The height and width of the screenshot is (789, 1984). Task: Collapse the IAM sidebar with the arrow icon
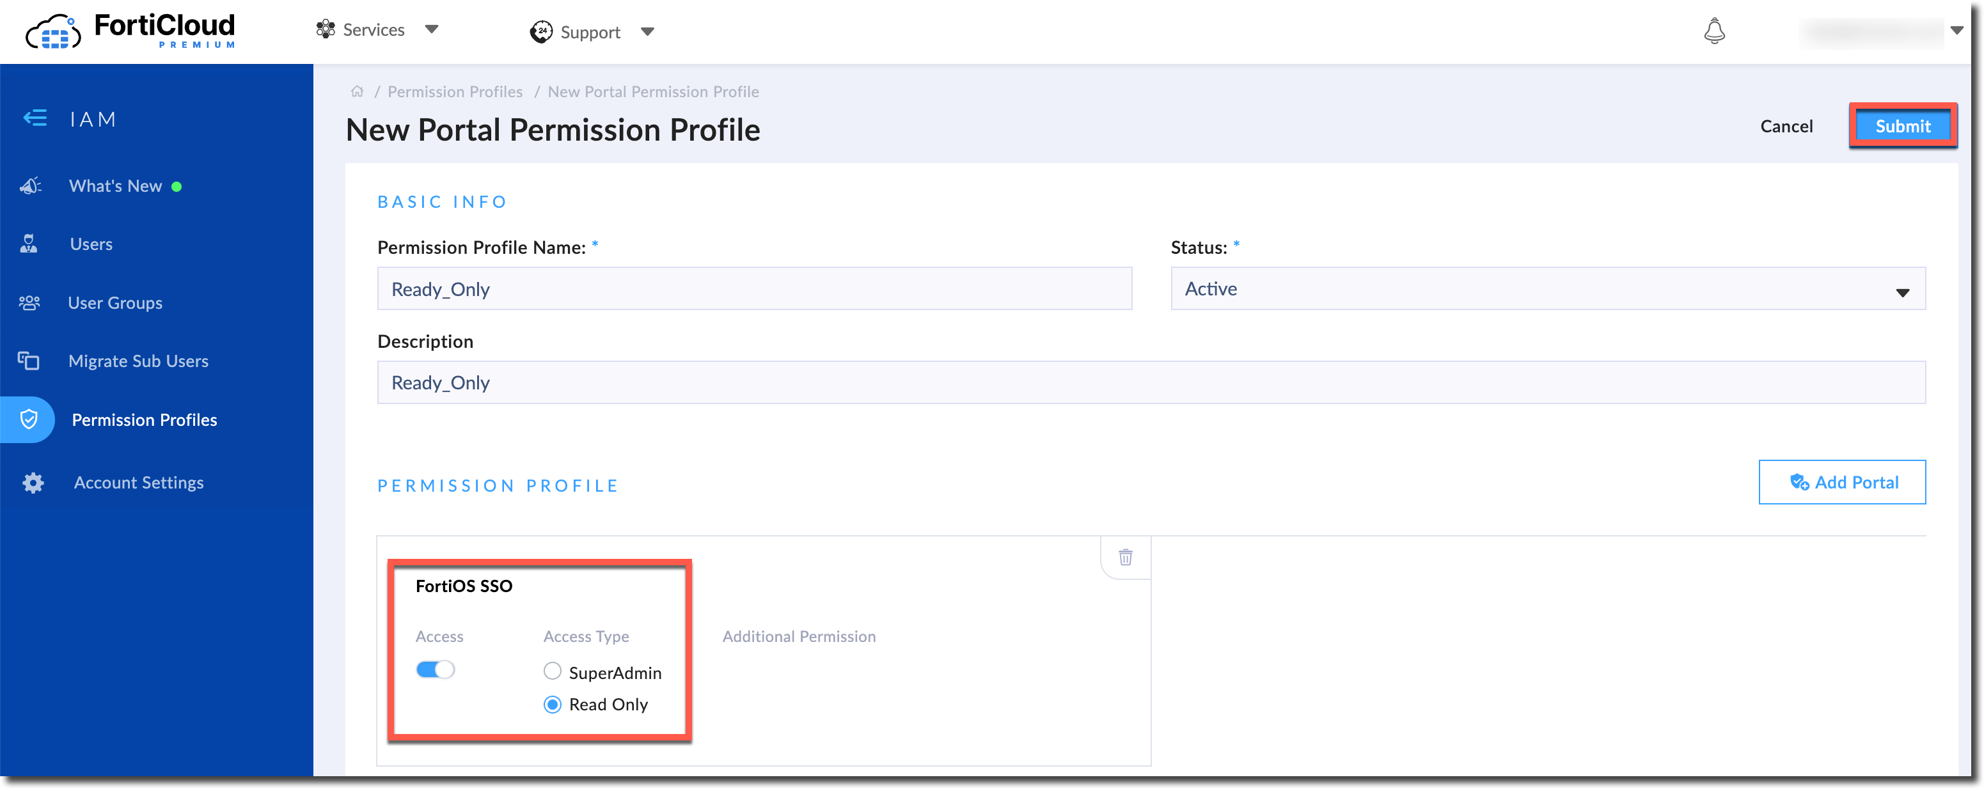[x=35, y=118]
